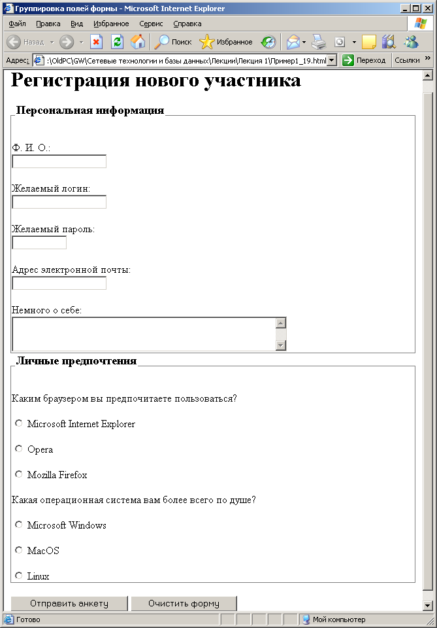Open Messenger icon in the toolbar
Screen dimensions: 437x628
pyautogui.click(x=411, y=42)
